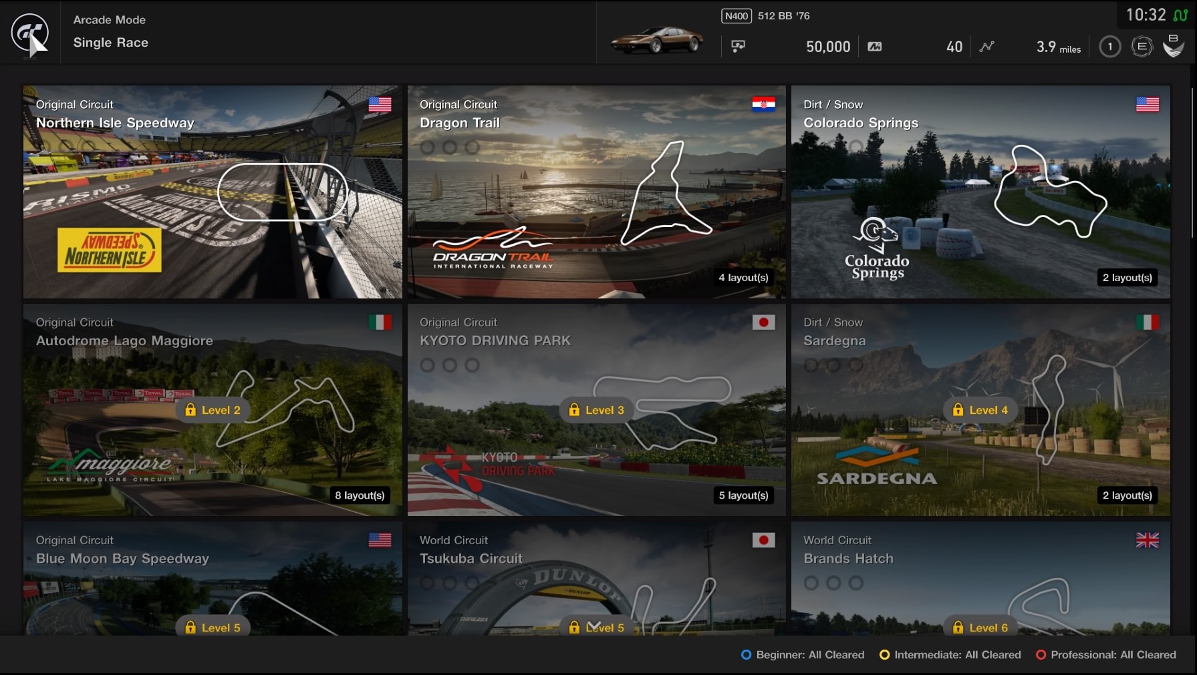Click the Italian flag on Autodrome Lago Maggiore

pos(380,322)
